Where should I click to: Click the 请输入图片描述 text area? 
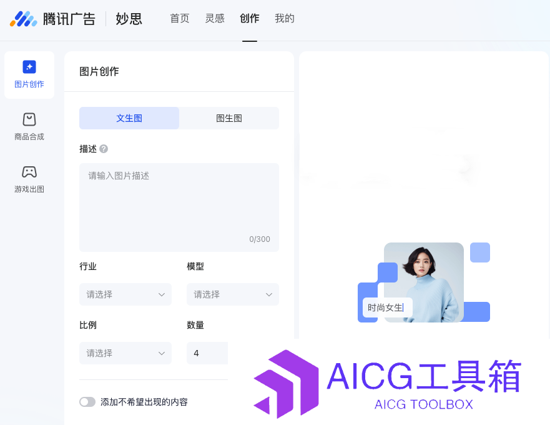tap(179, 207)
